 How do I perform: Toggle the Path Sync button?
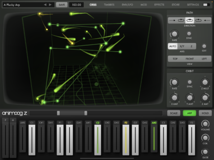(x=189, y=34)
